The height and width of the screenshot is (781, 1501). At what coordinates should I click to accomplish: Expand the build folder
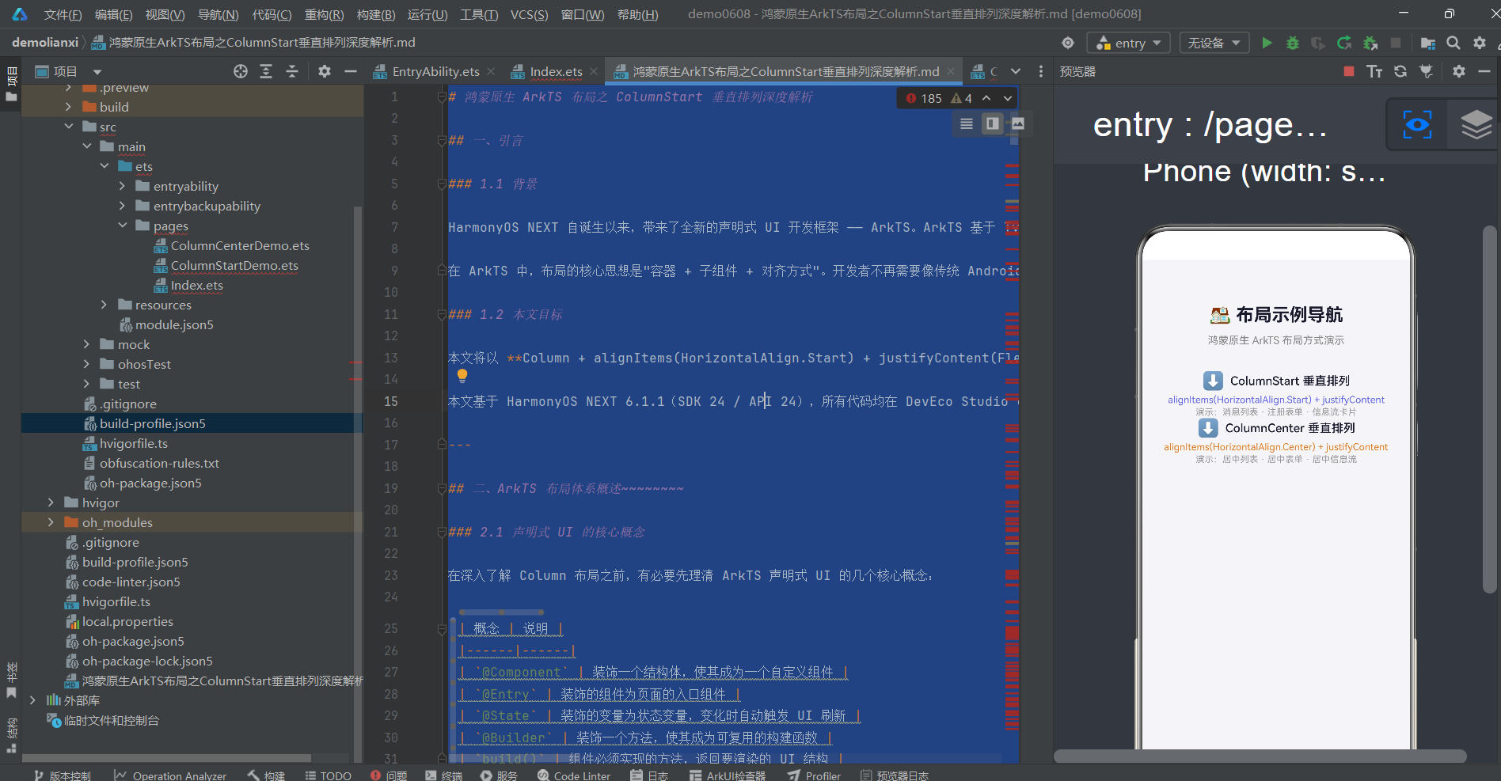(x=68, y=107)
